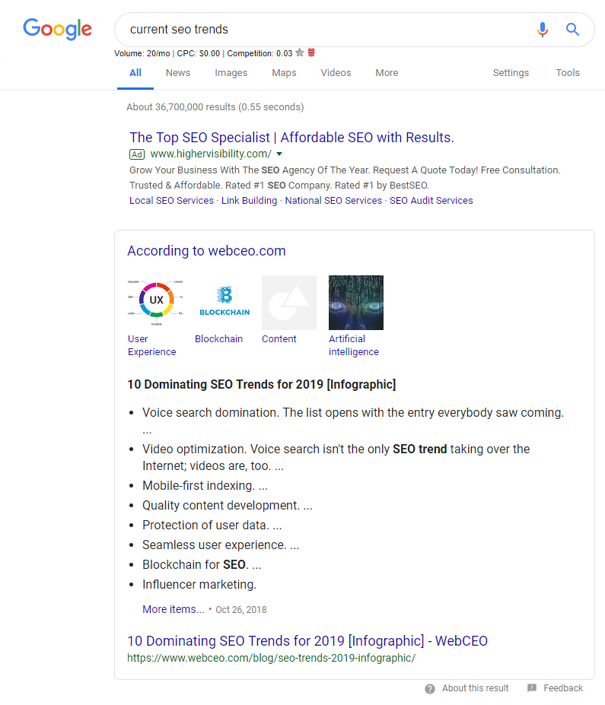
Task: Click the Blockchain text link
Action: 218,339
